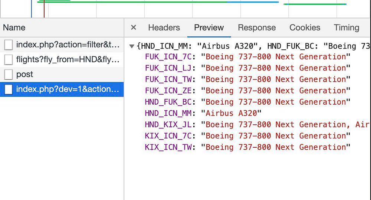Image resolution: width=371 pixels, height=200 pixels.
Task: Open the Preview tab
Action: pos(209,27)
